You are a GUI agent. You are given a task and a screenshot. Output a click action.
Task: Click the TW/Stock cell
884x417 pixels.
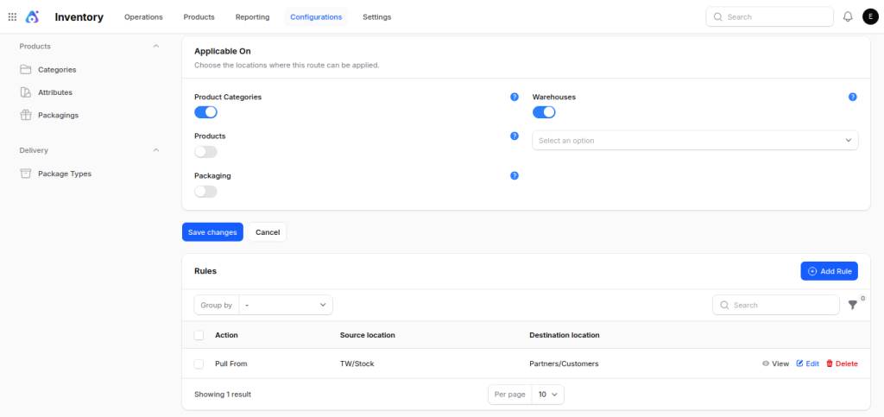[357, 364]
